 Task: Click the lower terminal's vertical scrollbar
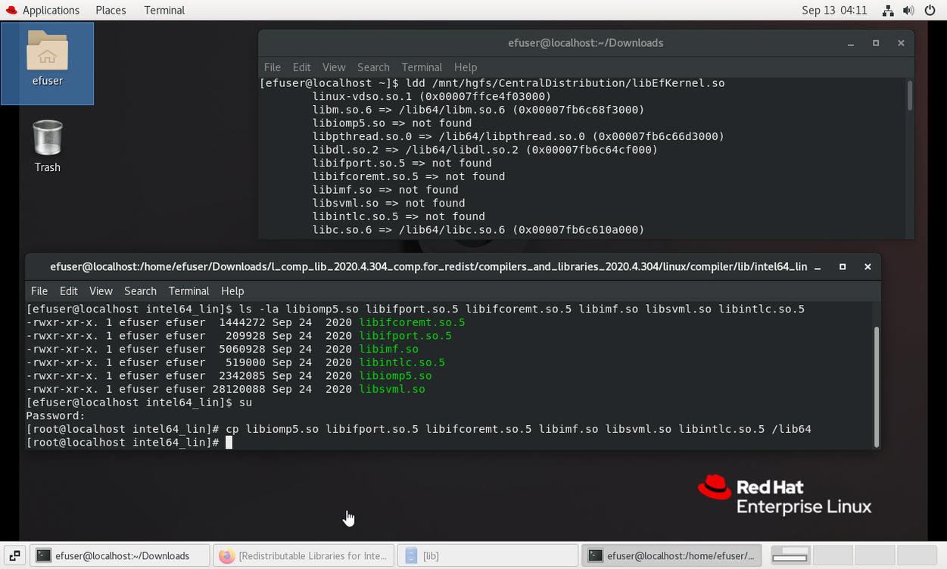tap(877, 384)
